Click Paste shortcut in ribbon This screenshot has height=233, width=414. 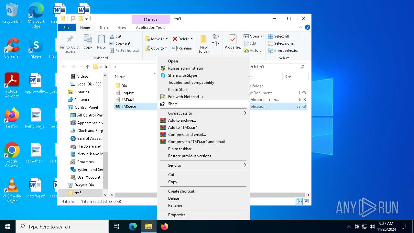[125, 50]
